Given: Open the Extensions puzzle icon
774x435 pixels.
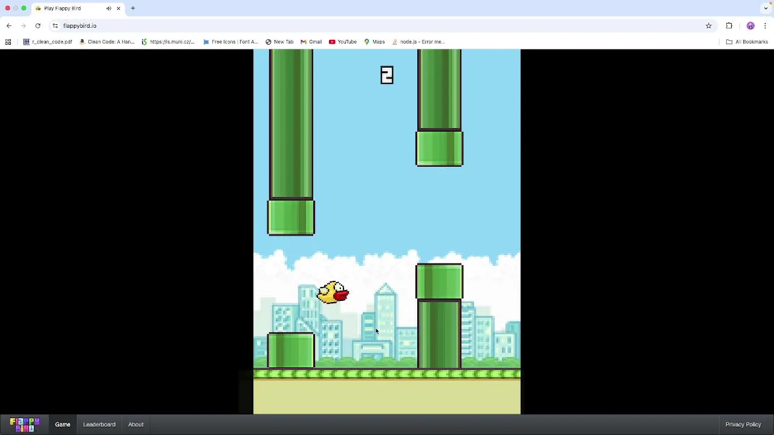Looking at the screenshot, I should [729, 26].
